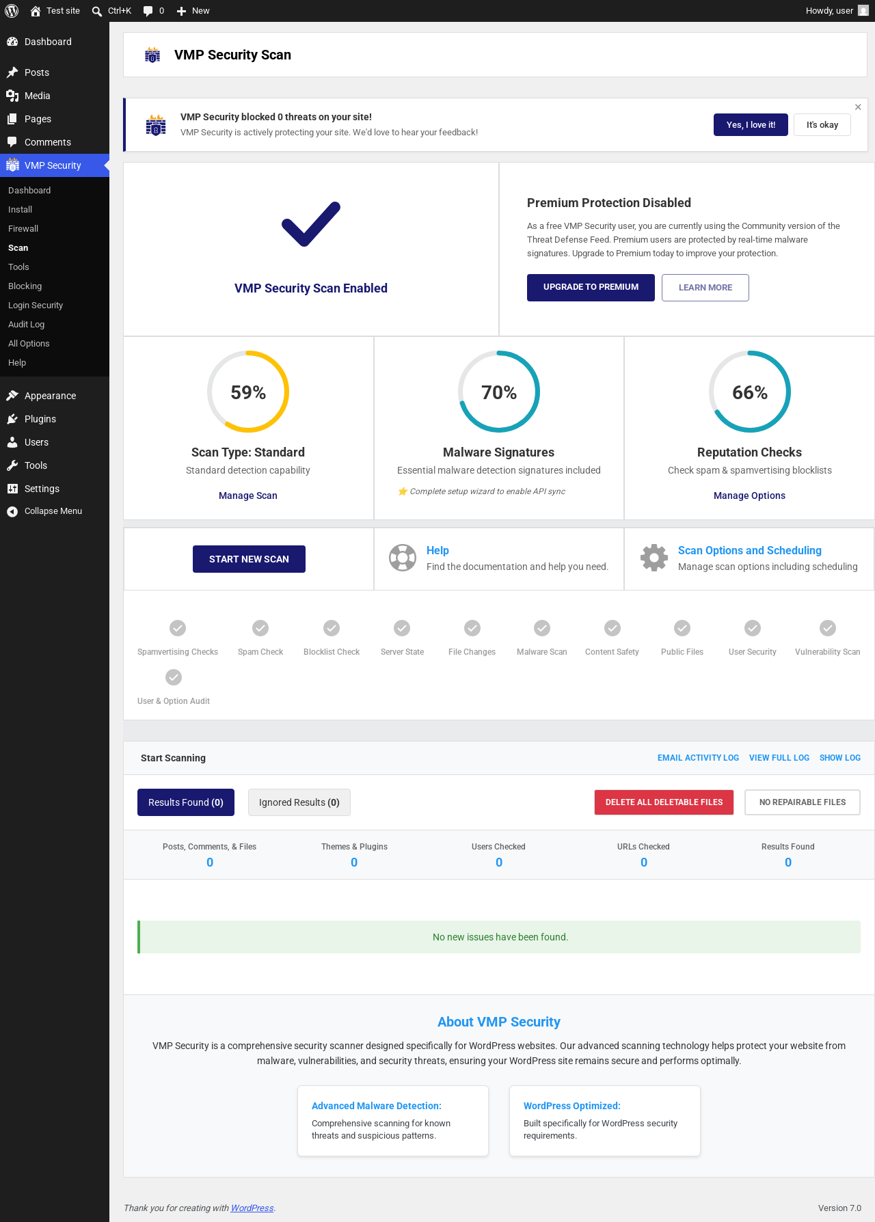Open the VIEW FULL LOG link

coord(779,758)
